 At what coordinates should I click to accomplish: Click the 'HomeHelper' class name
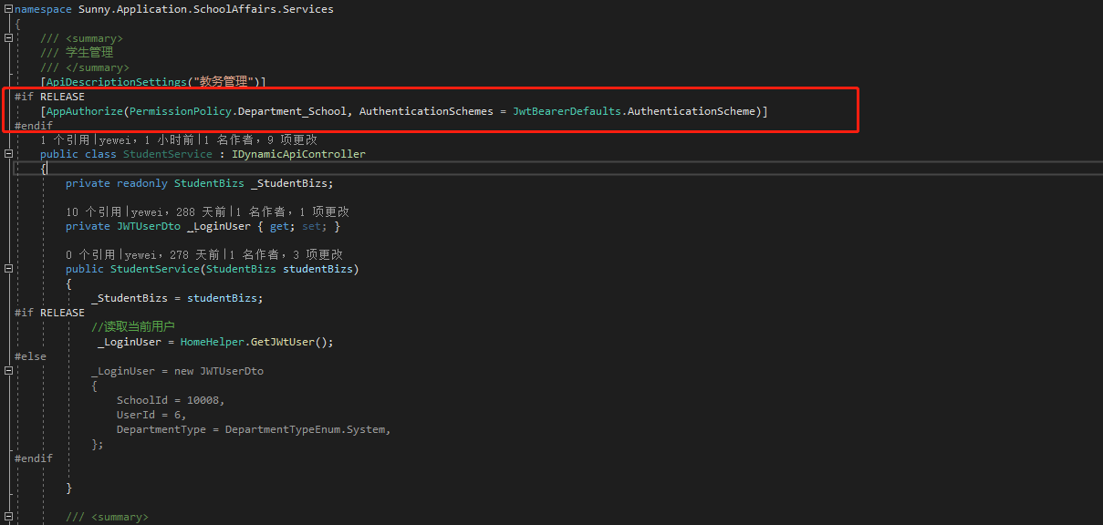coord(213,342)
